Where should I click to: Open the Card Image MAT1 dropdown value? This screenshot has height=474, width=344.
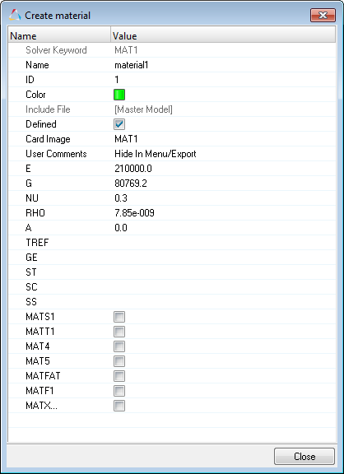pyautogui.click(x=224, y=139)
